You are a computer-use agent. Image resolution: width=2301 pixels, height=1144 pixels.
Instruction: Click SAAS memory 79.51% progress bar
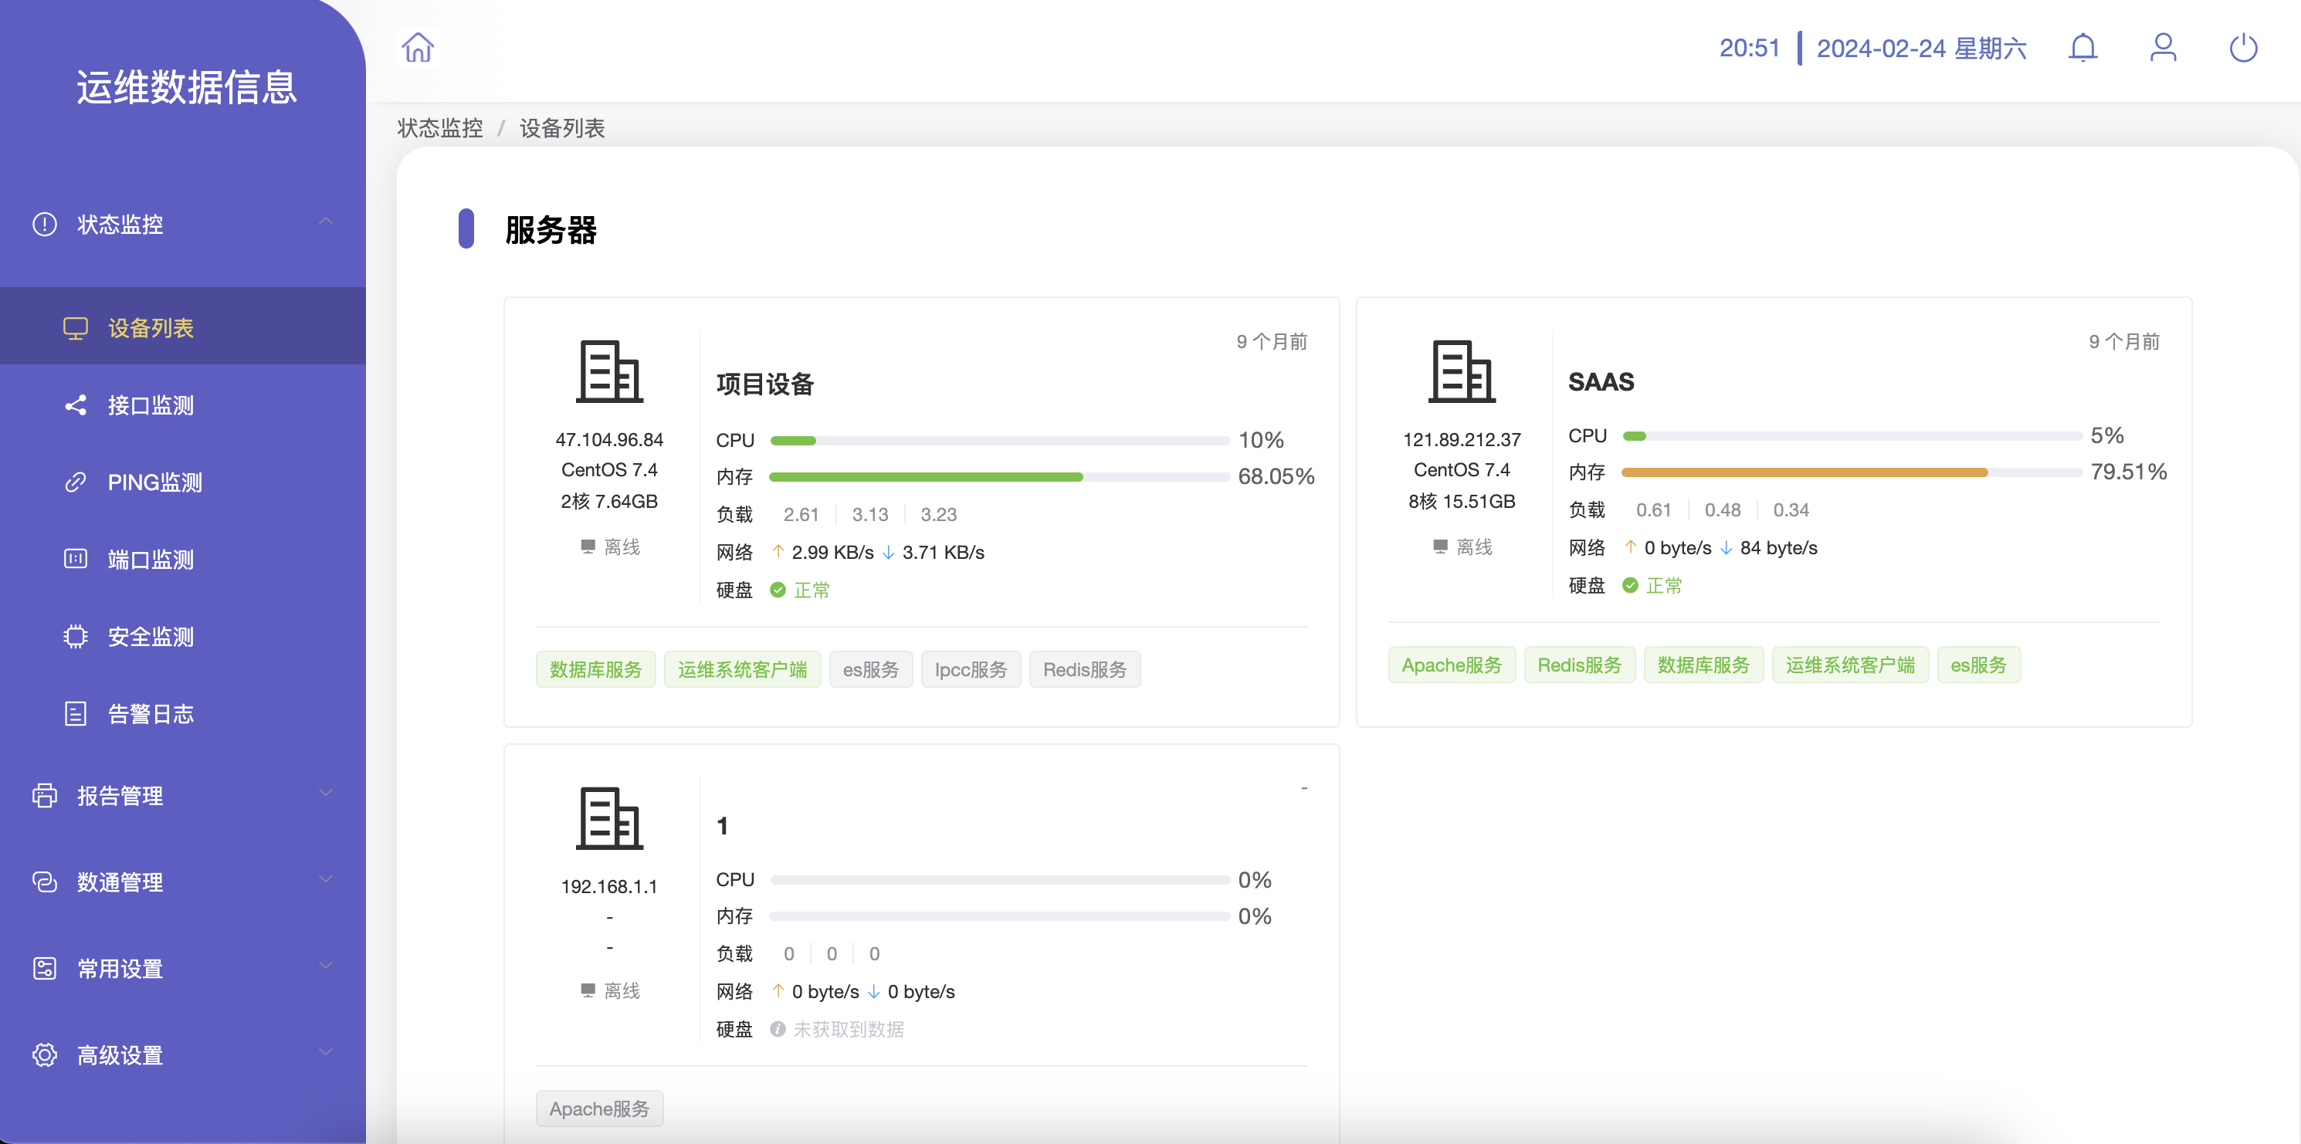tap(1852, 472)
